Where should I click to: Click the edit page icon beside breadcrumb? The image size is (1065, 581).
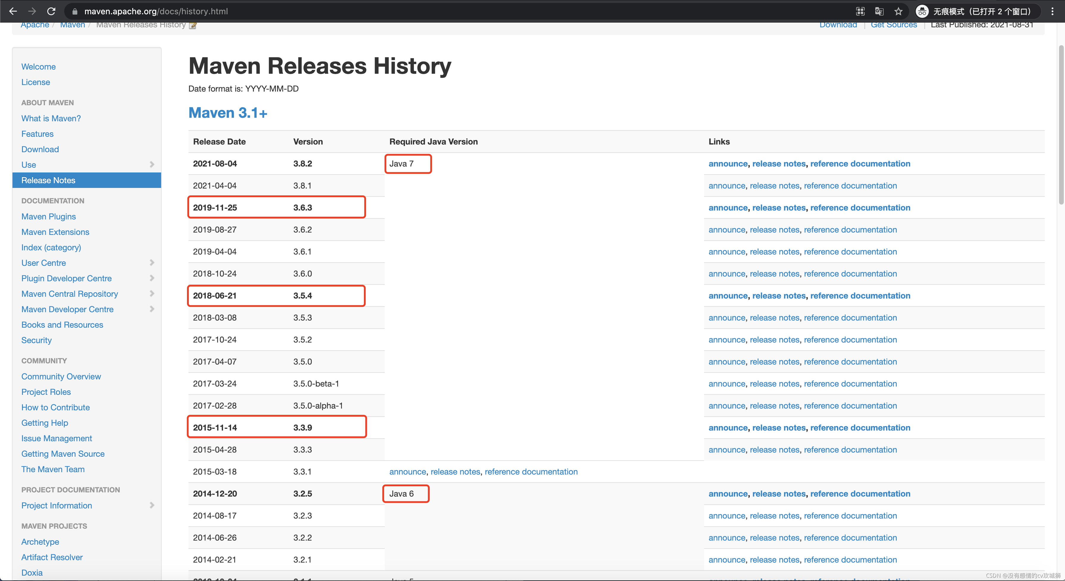(x=193, y=26)
